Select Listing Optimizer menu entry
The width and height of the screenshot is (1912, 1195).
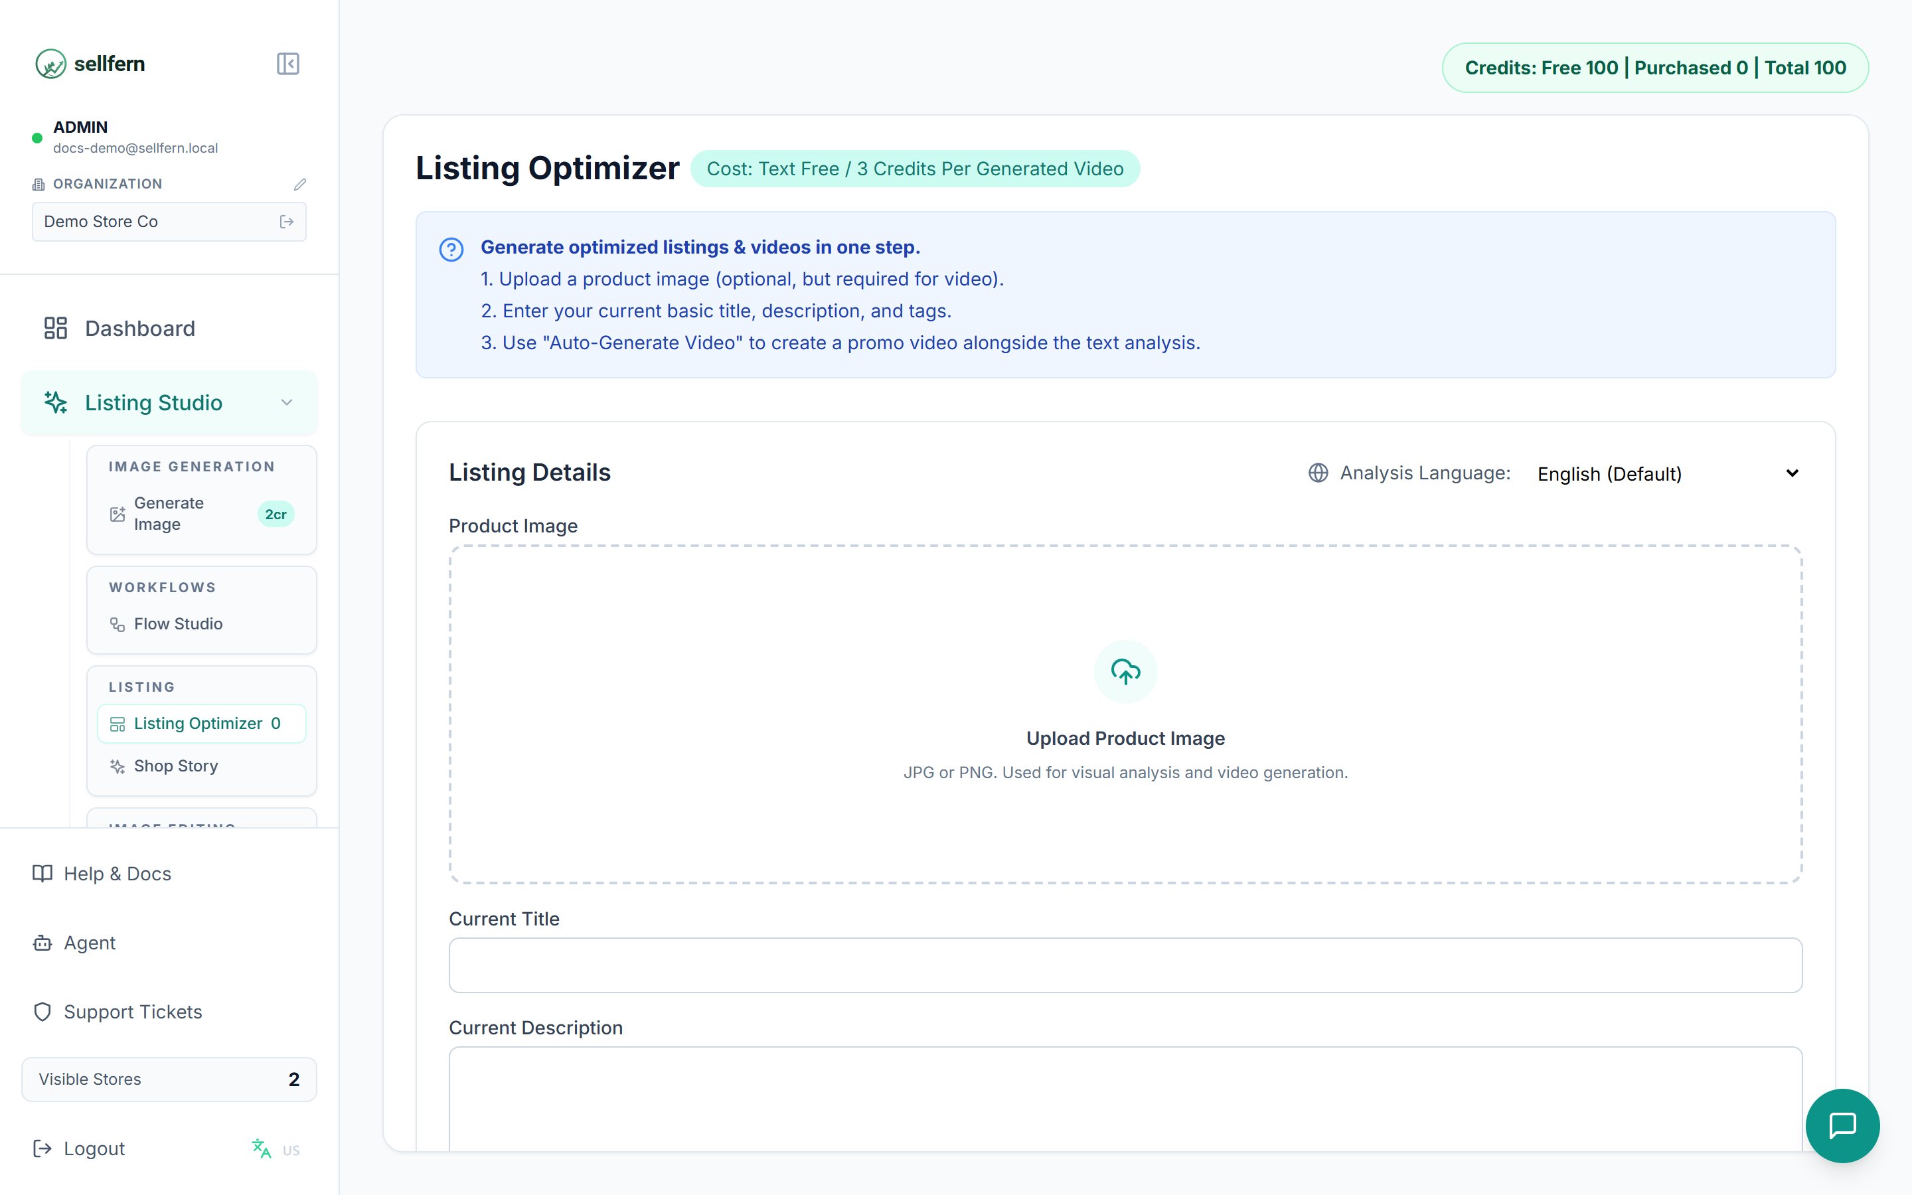201,724
